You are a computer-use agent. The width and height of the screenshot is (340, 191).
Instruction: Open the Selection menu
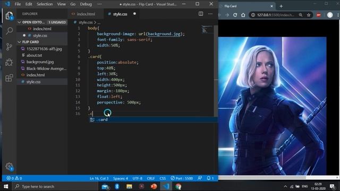(x=45, y=4)
